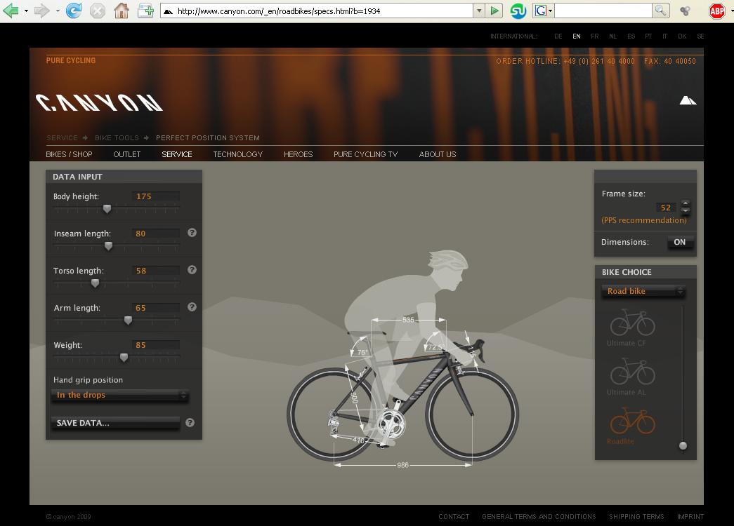This screenshot has width=734, height=526.
Task: Click the browser Home icon
Action: [122, 11]
